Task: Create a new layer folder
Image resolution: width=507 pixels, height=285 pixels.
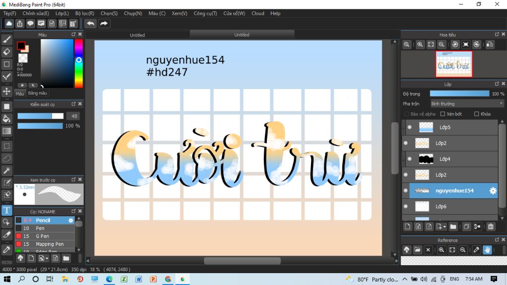Action: click(x=453, y=227)
